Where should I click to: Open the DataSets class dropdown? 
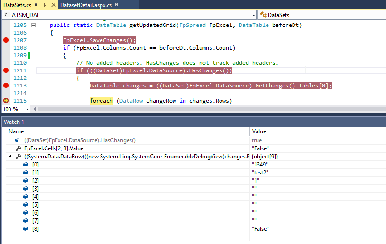point(323,15)
